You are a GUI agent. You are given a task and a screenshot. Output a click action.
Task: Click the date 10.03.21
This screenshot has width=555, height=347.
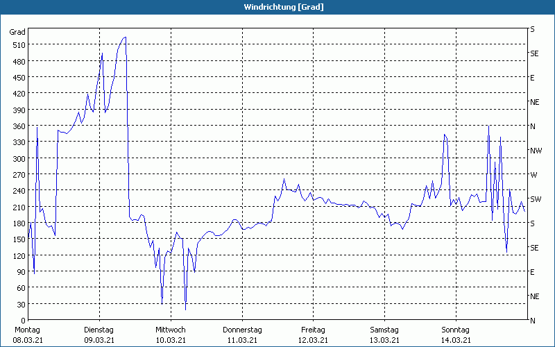coord(171,340)
